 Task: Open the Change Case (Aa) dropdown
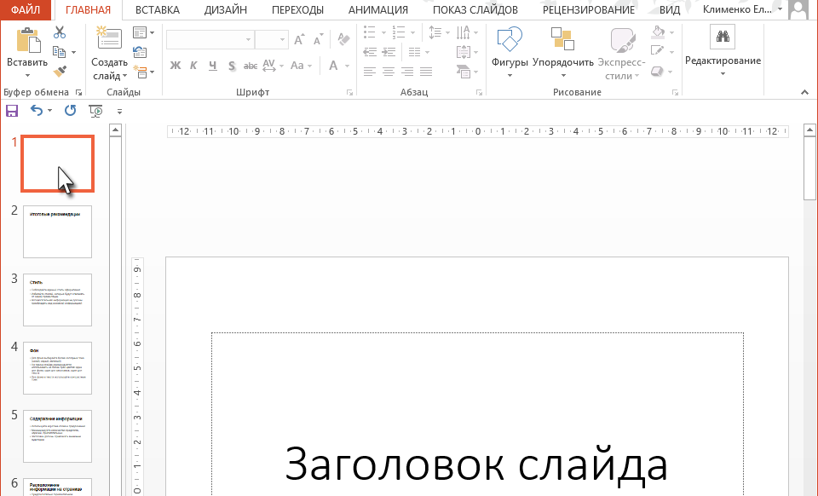tap(301, 66)
